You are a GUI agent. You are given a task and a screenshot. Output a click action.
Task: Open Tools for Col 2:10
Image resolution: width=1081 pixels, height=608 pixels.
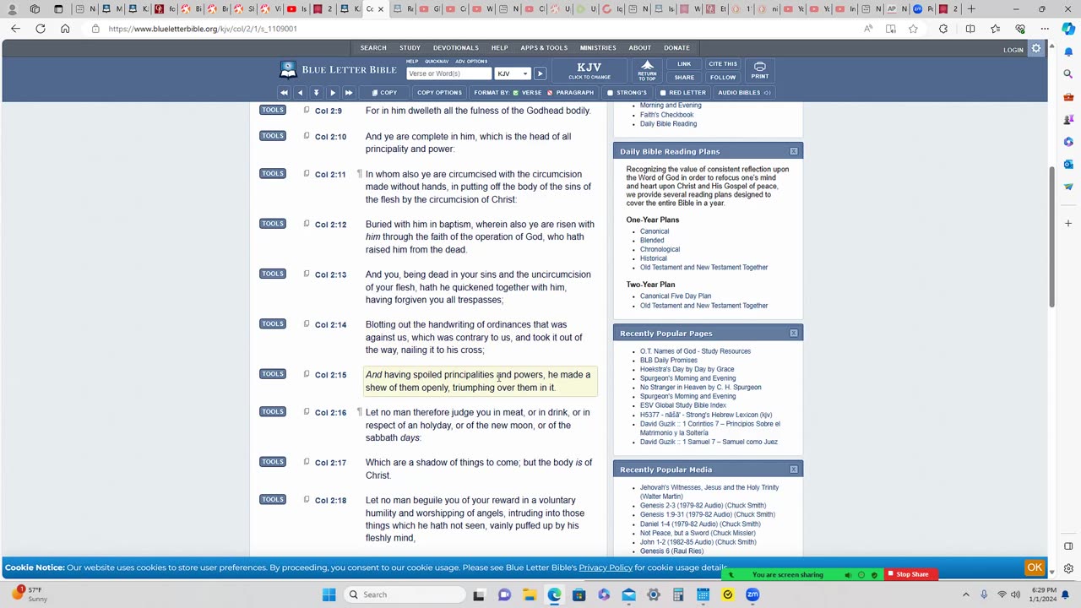[x=273, y=135]
